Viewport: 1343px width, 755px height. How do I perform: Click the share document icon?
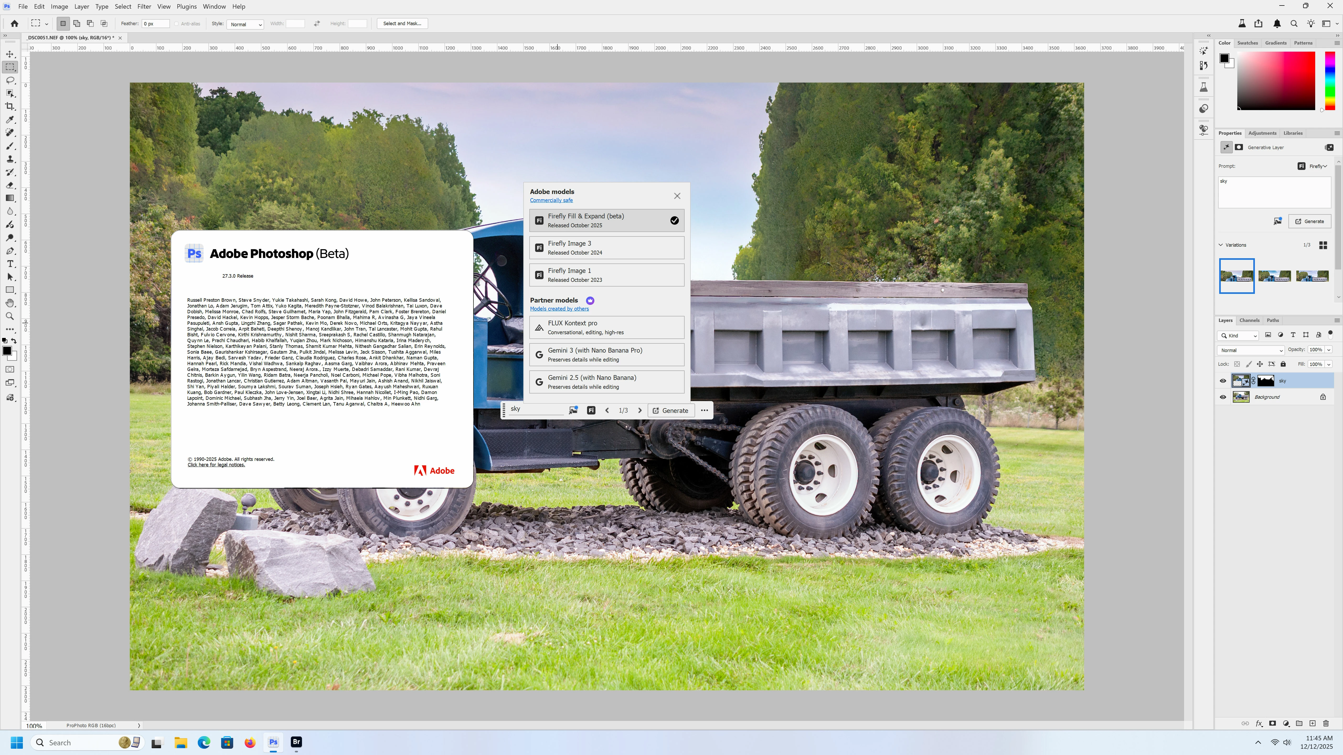click(x=1259, y=23)
